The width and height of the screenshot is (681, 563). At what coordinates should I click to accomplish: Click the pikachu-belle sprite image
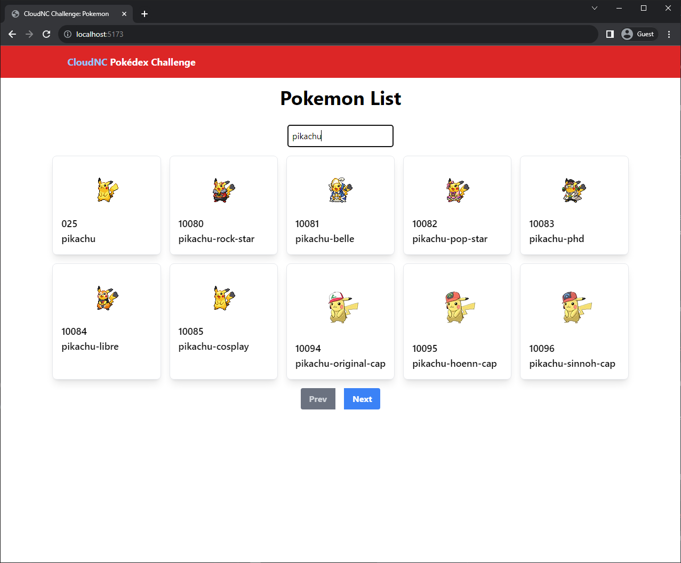(340, 190)
